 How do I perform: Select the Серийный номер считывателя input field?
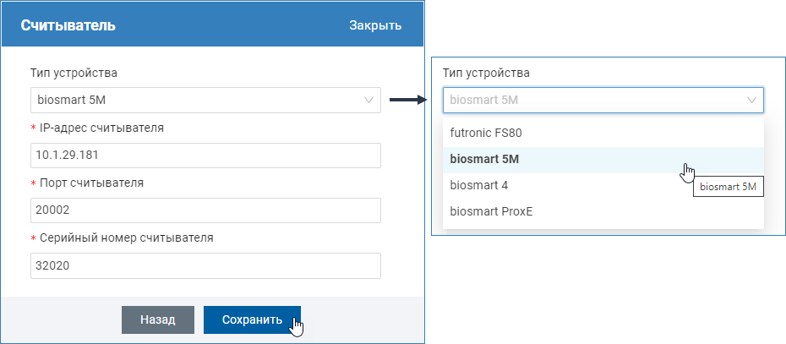[x=205, y=265]
